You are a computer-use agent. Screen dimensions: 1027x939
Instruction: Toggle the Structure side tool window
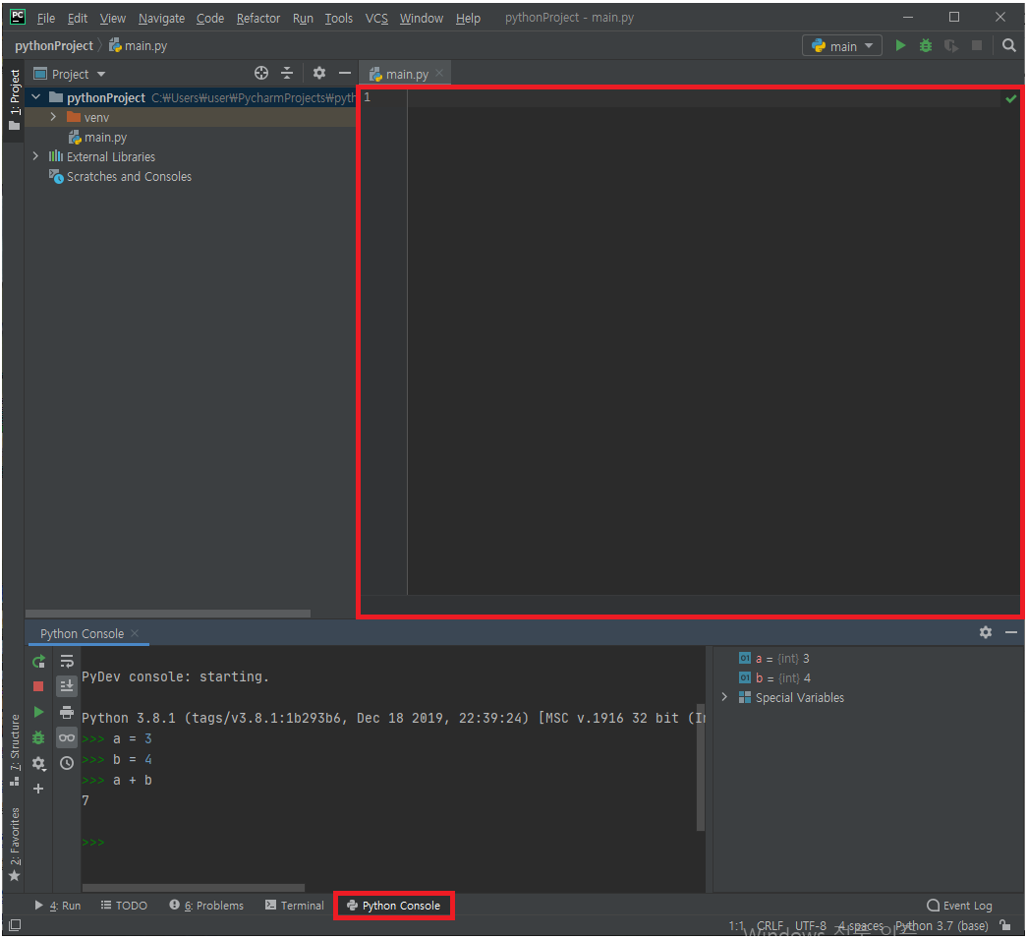(x=15, y=750)
